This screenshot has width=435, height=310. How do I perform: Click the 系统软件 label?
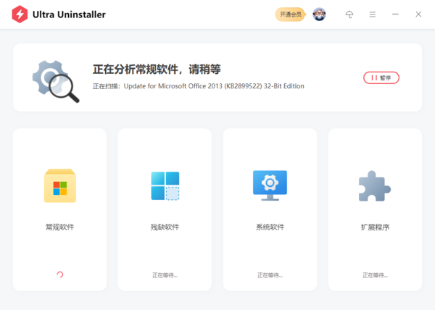click(x=270, y=227)
